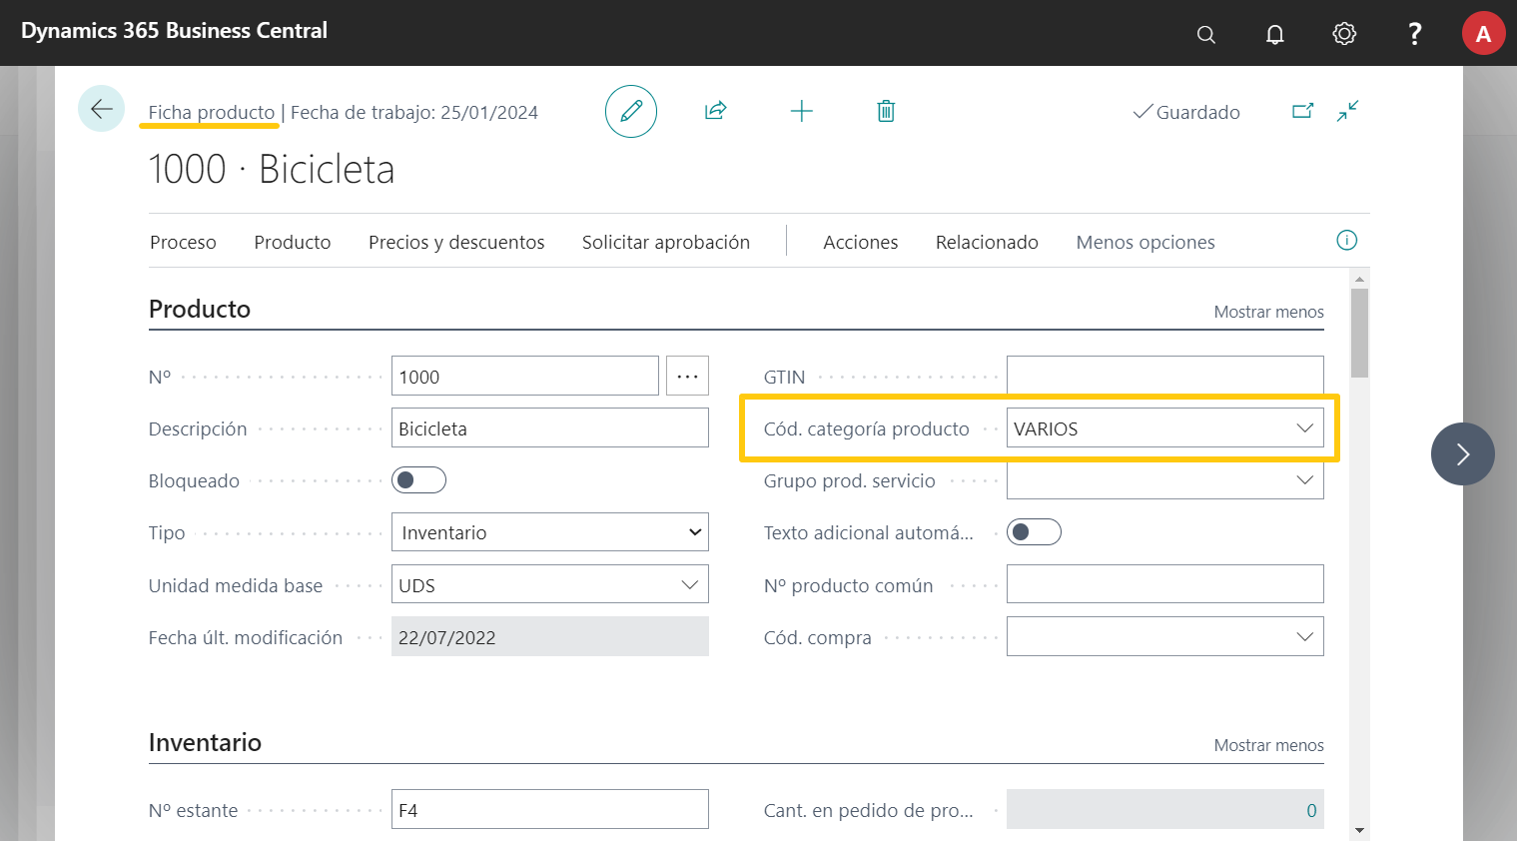
Task: Click Menos opciones
Action: [1145, 242]
